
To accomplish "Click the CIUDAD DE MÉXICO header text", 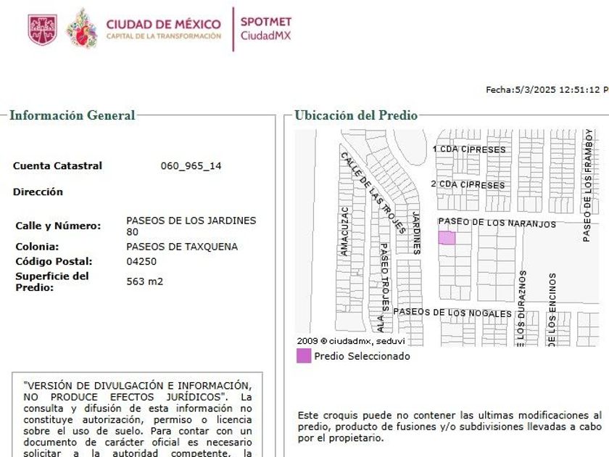I will tap(164, 25).
